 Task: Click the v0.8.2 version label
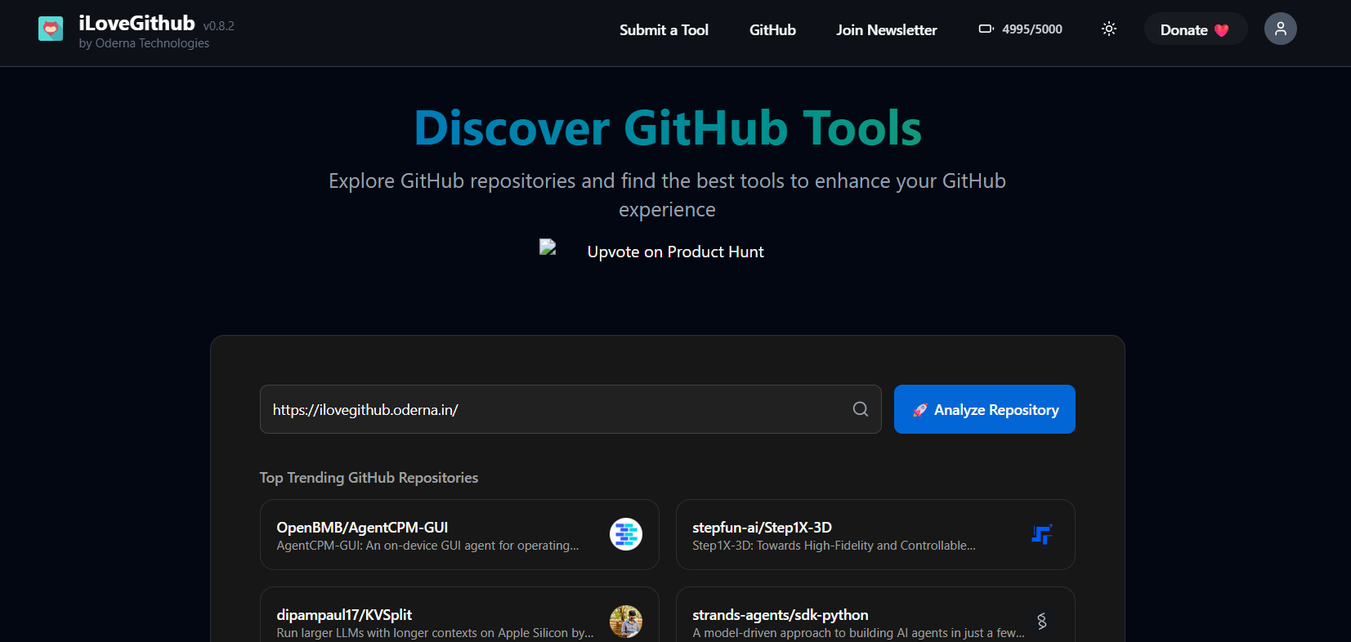click(219, 26)
